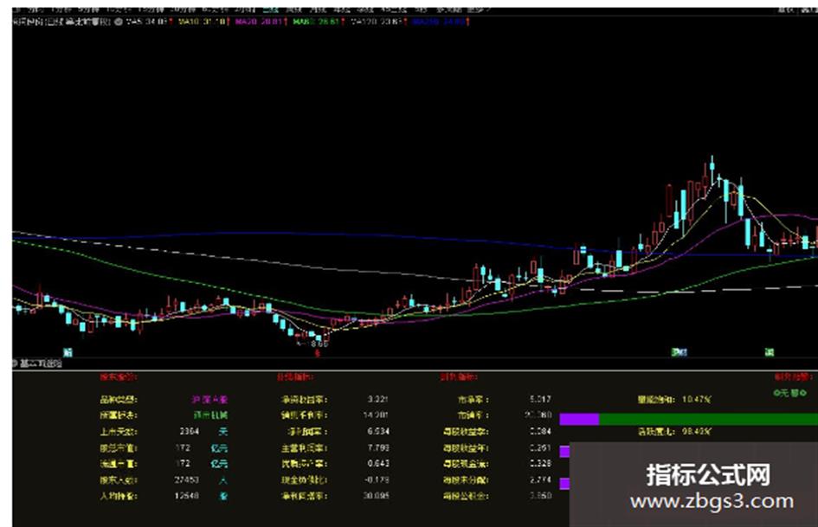Screen dimensions: 818x527
Task: Click the 30.095 net profit growth value
Action: [377, 495]
